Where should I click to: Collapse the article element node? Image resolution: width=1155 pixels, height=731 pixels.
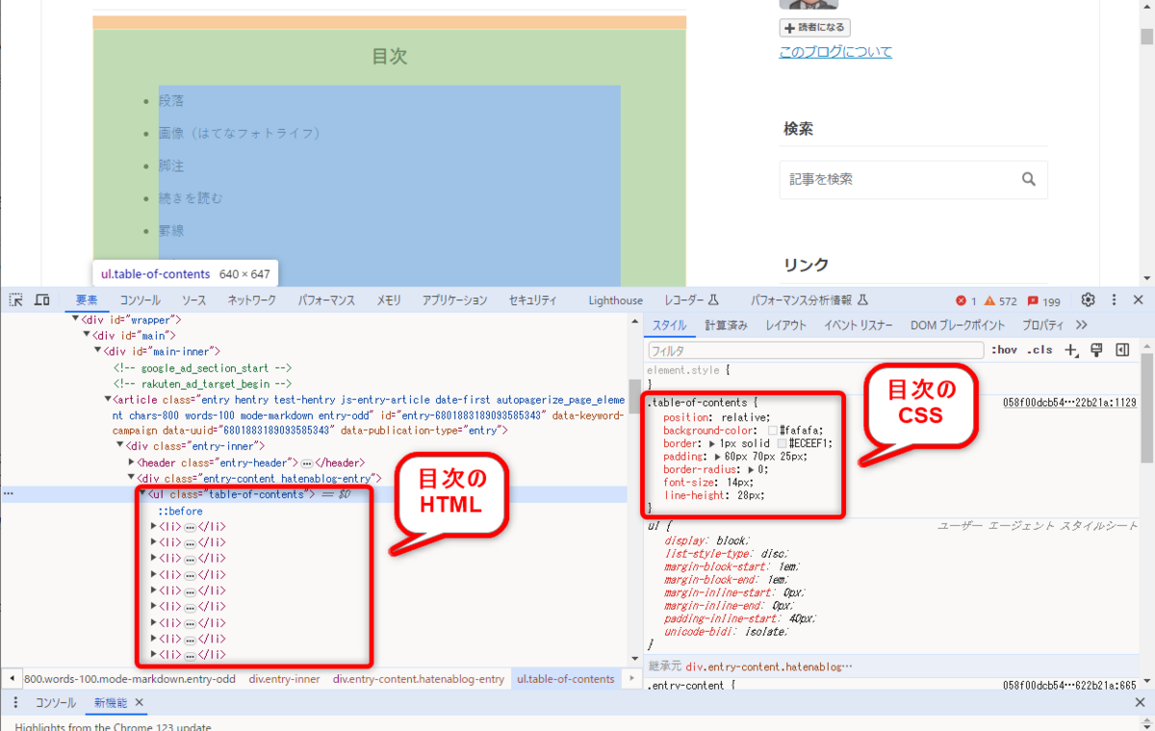pyautogui.click(x=109, y=399)
